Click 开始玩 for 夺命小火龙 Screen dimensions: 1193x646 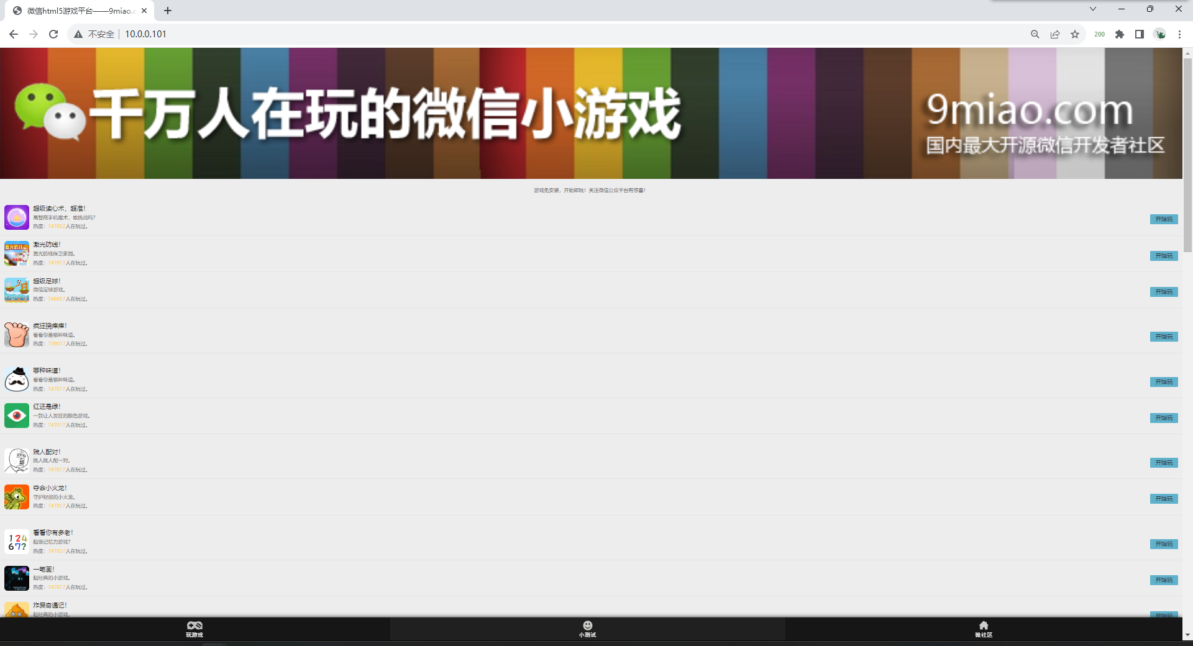coord(1164,499)
